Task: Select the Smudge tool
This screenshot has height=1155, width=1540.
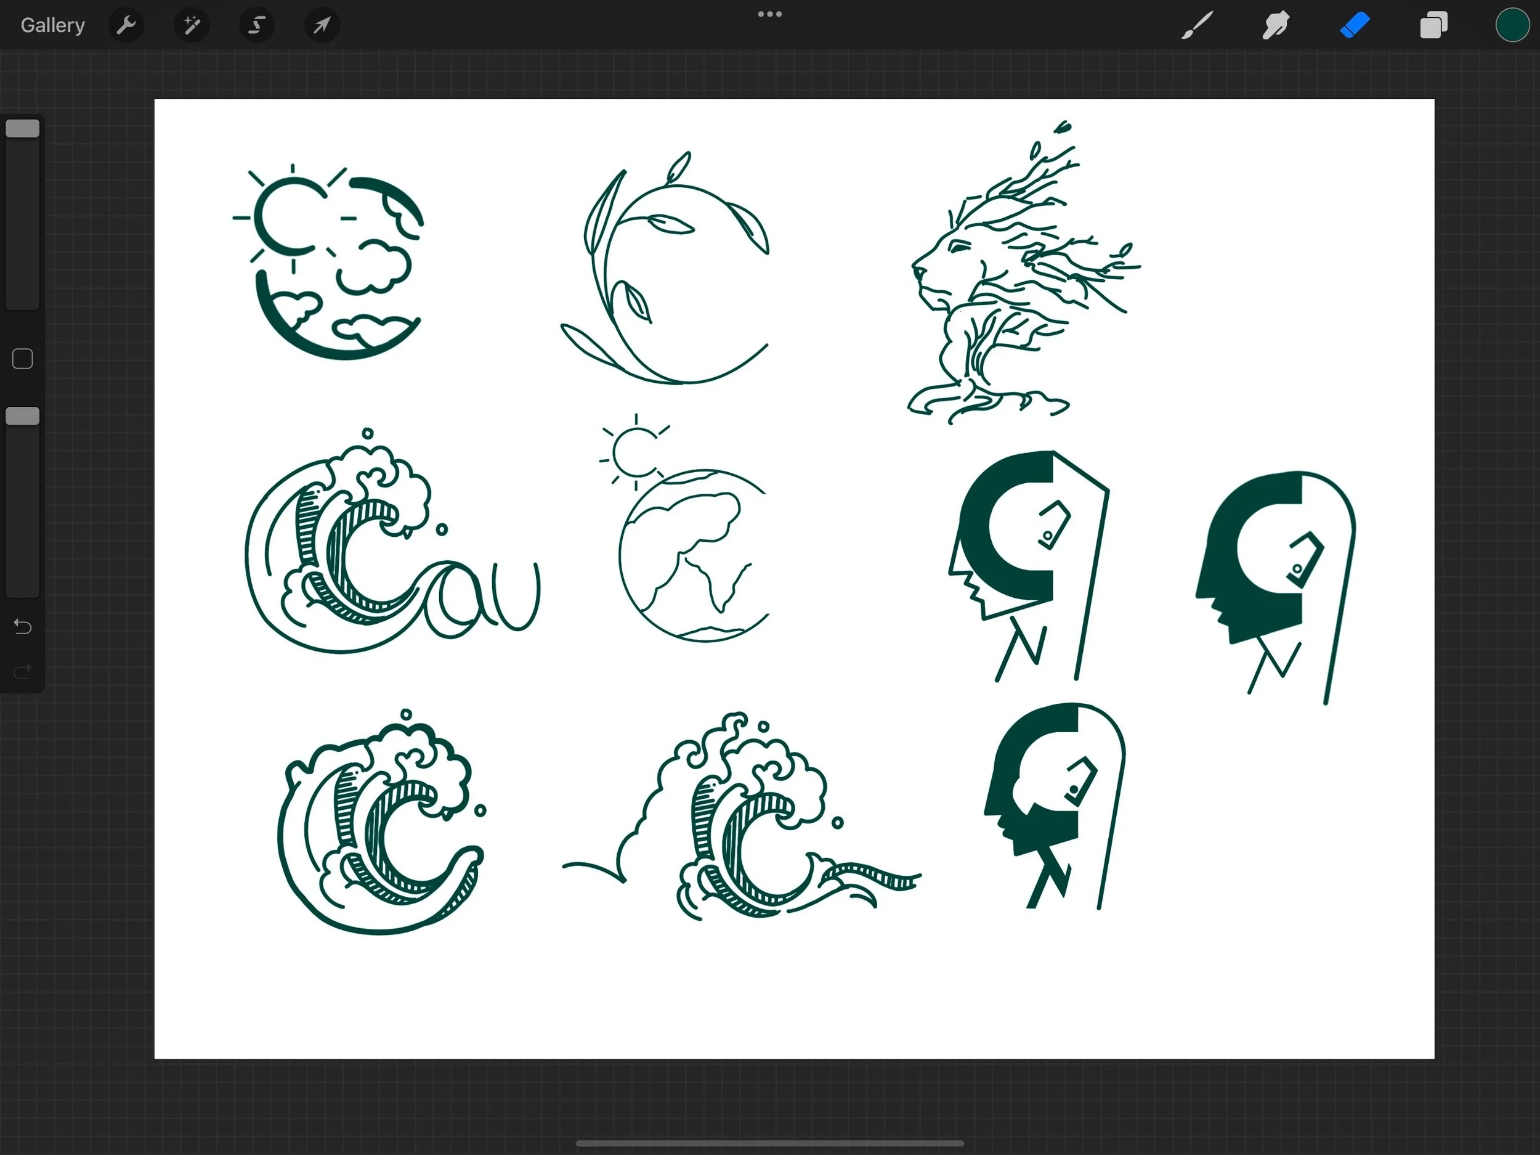Action: (1276, 26)
